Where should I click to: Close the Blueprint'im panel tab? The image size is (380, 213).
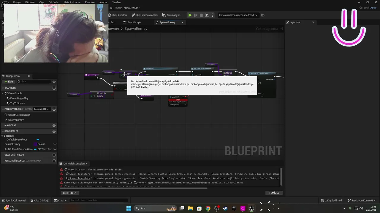(29, 76)
